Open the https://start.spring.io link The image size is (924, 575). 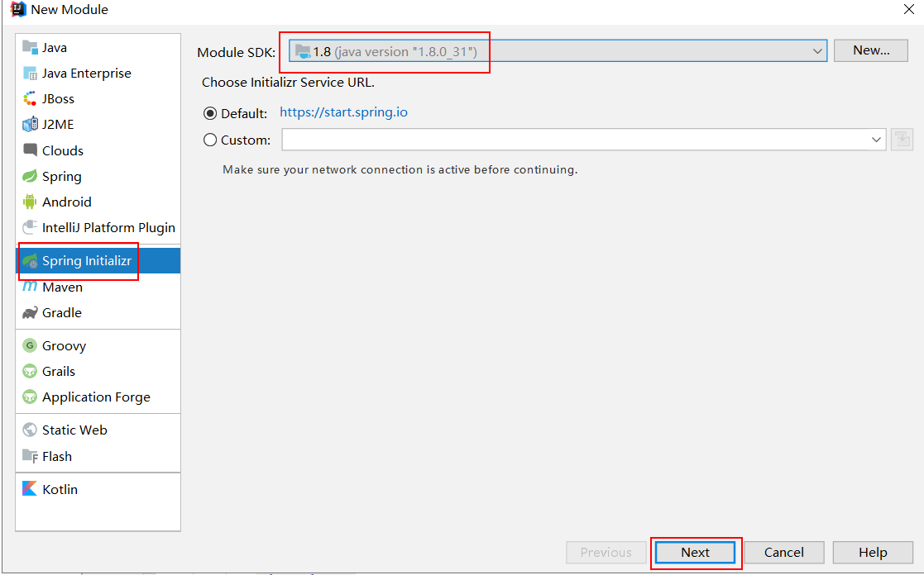343,112
